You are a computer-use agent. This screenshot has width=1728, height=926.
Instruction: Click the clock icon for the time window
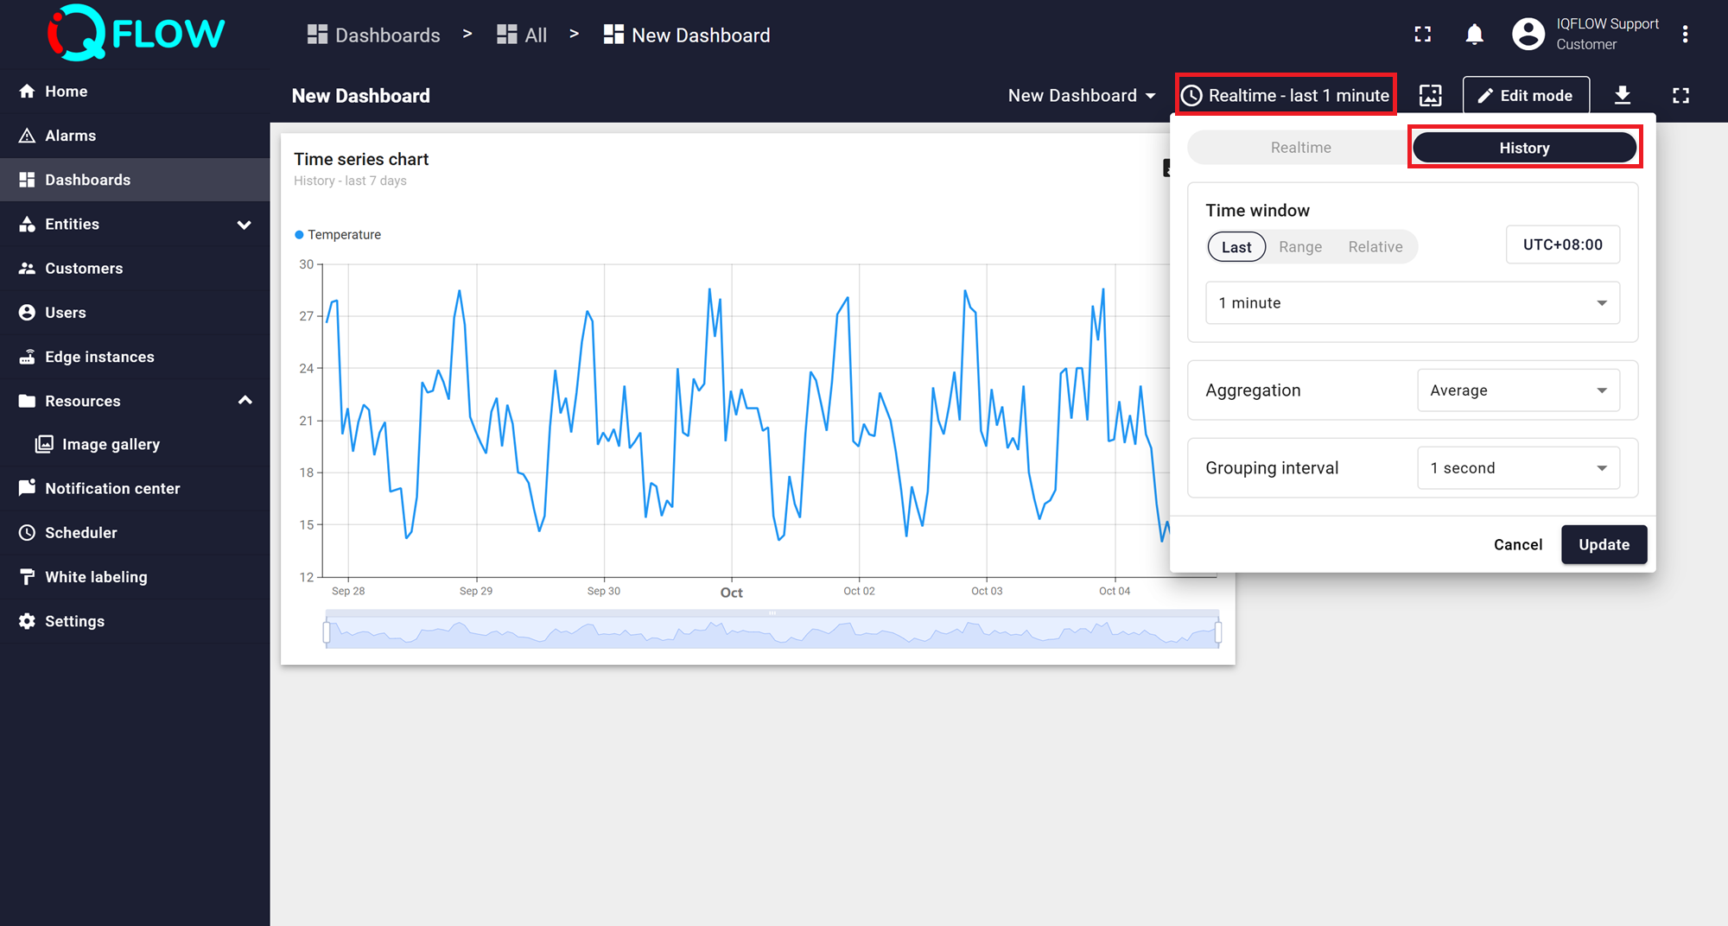(1192, 96)
